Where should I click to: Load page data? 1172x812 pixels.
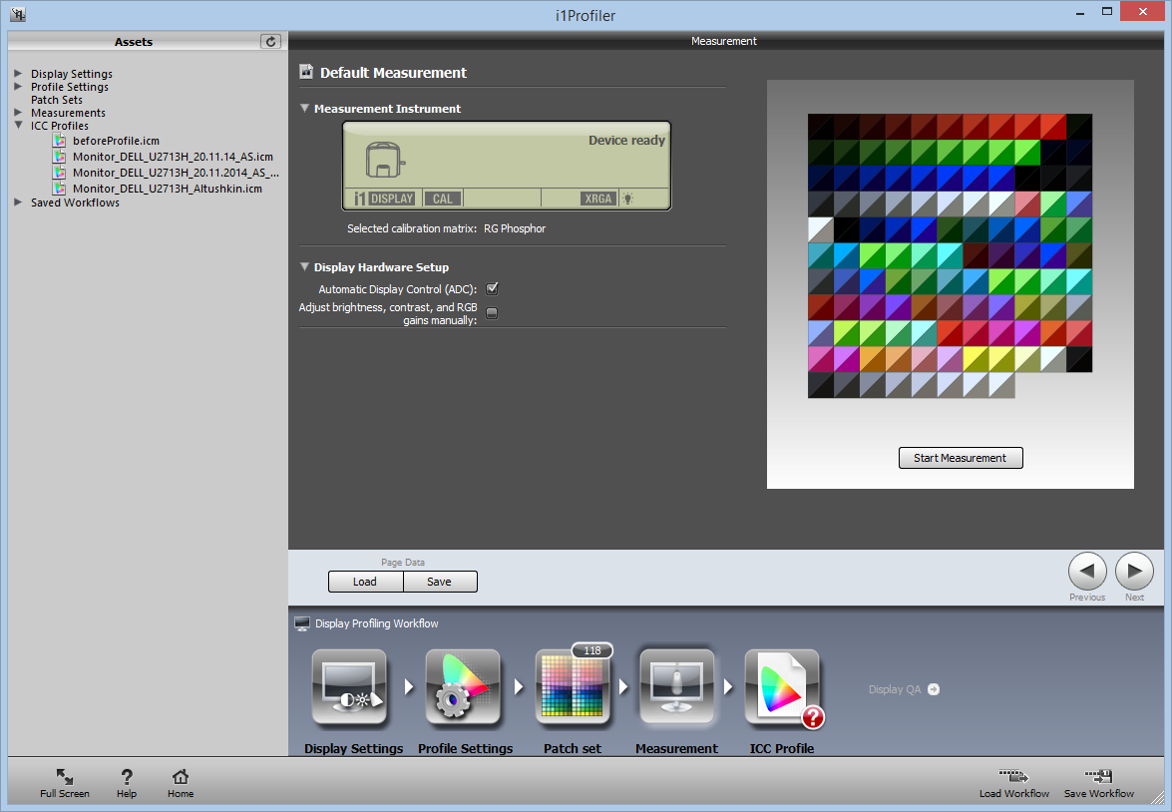[365, 582]
